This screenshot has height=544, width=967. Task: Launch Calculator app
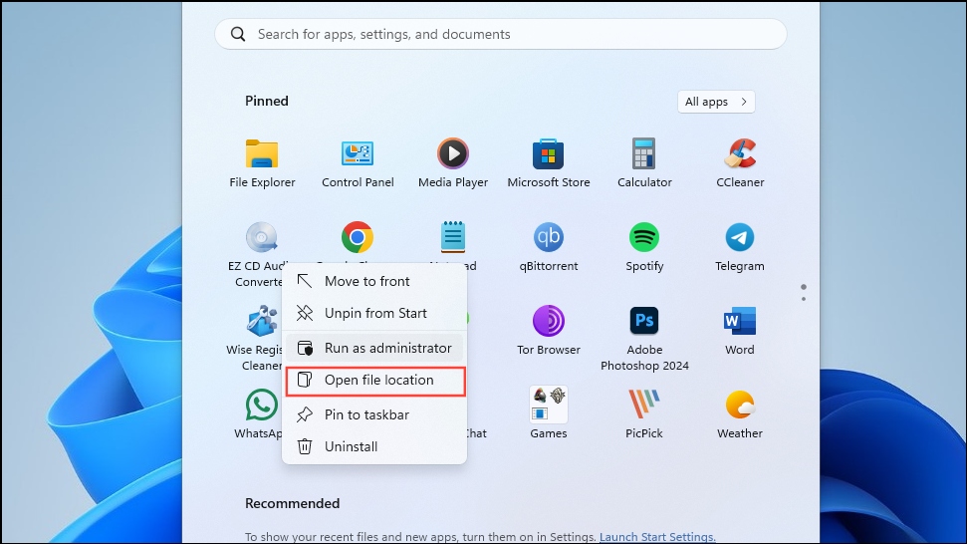644,162
